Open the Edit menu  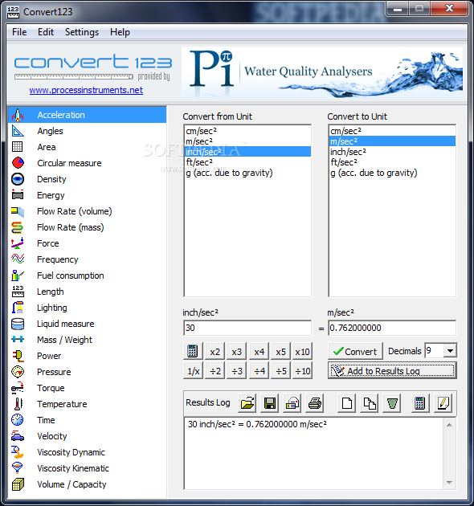point(46,32)
